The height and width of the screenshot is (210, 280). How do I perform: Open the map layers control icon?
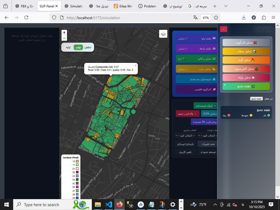pyautogui.click(x=163, y=34)
